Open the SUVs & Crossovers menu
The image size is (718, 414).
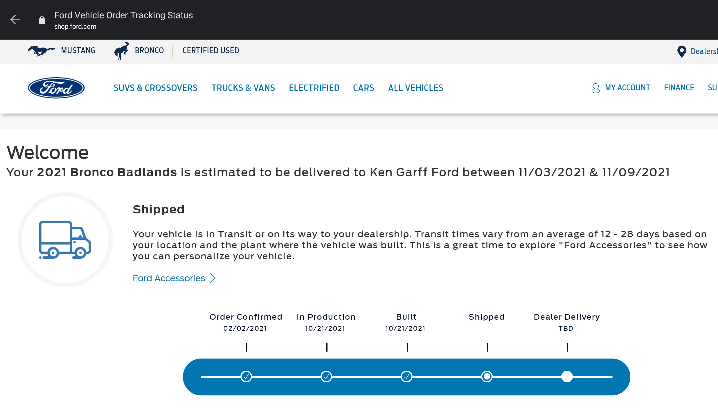155,88
